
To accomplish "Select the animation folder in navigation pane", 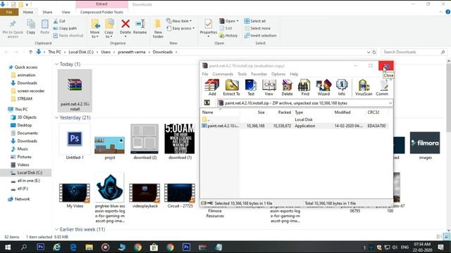I will pyautogui.click(x=26, y=75).
